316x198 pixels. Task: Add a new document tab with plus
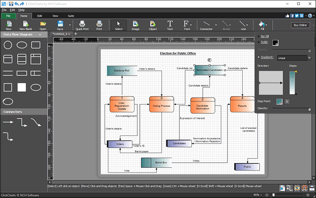(75, 34)
